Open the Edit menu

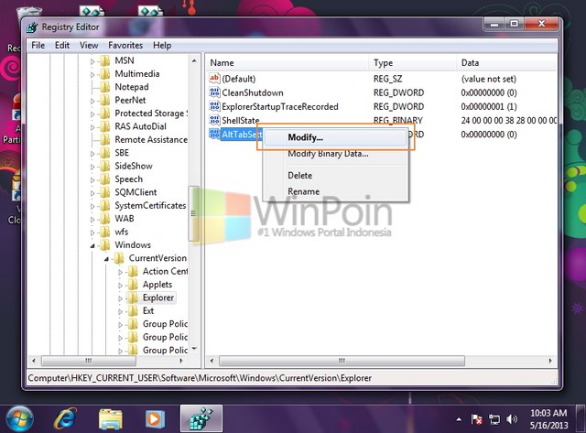62,45
